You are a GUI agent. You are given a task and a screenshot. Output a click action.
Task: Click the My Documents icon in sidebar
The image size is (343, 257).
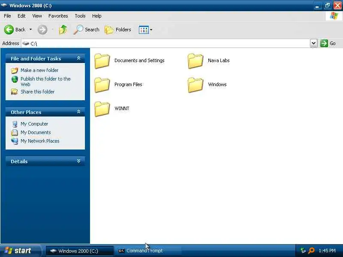(15, 132)
